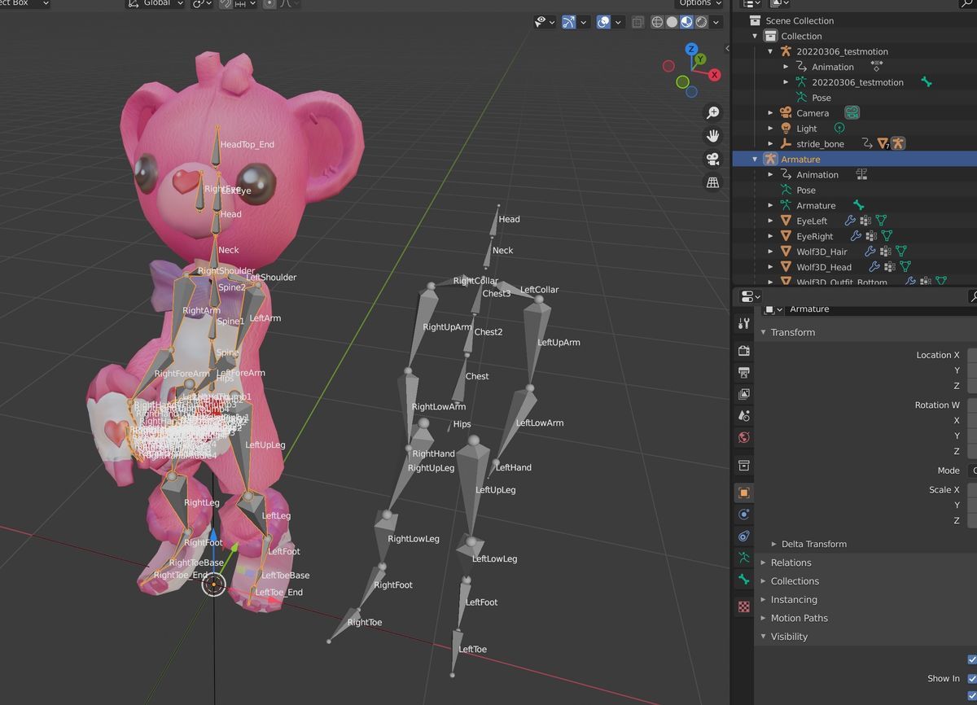Image resolution: width=977 pixels, height=705 pixels.
Task: Select the Bone properties tab
Action: [x=743, y=580]
